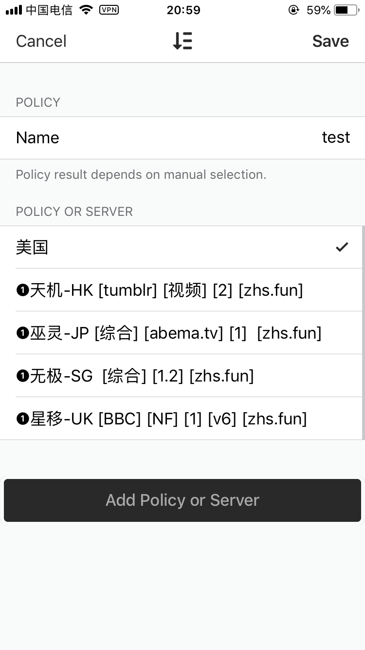This screenshot has height=650, width=365.
Task: Tap the cellular signal bars
Action: coord(14,10)
